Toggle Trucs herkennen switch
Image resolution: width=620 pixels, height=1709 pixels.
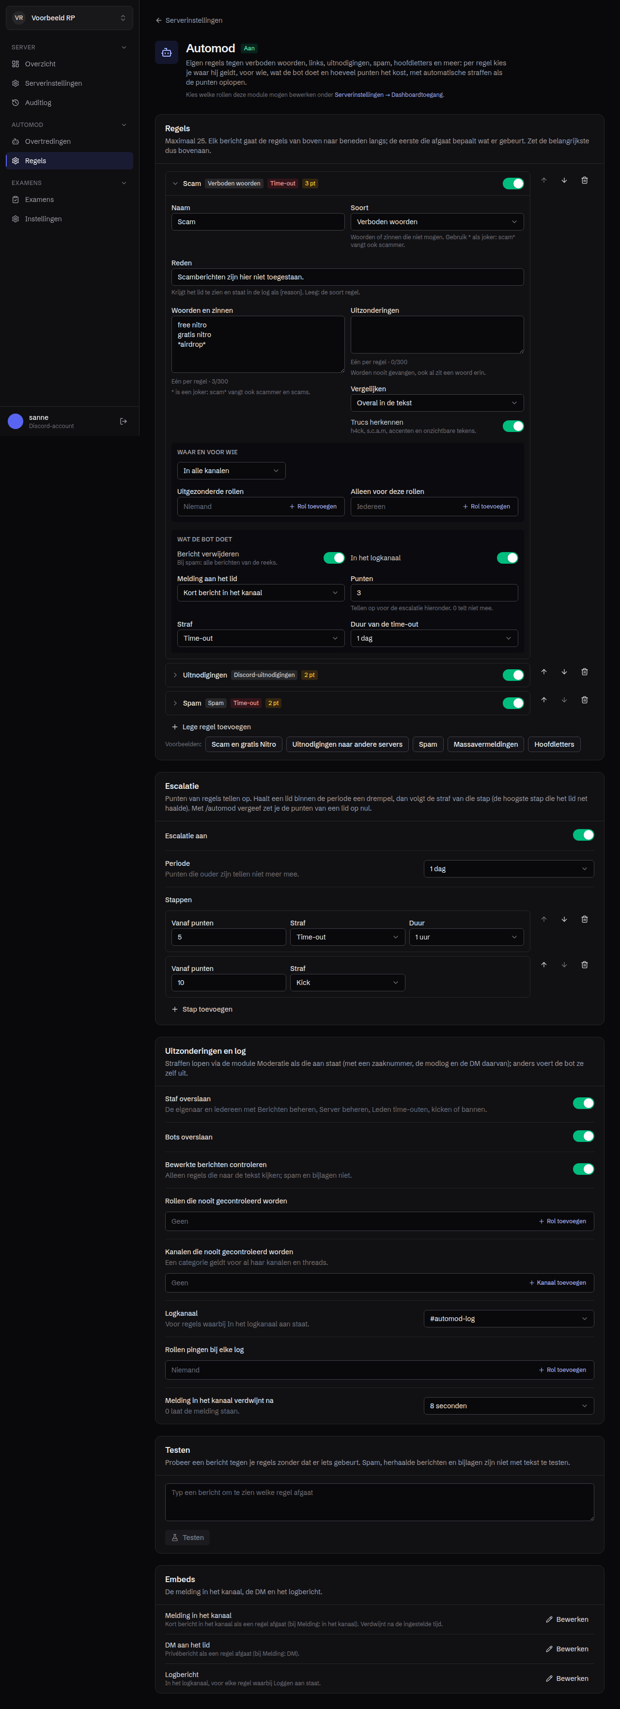513,426
